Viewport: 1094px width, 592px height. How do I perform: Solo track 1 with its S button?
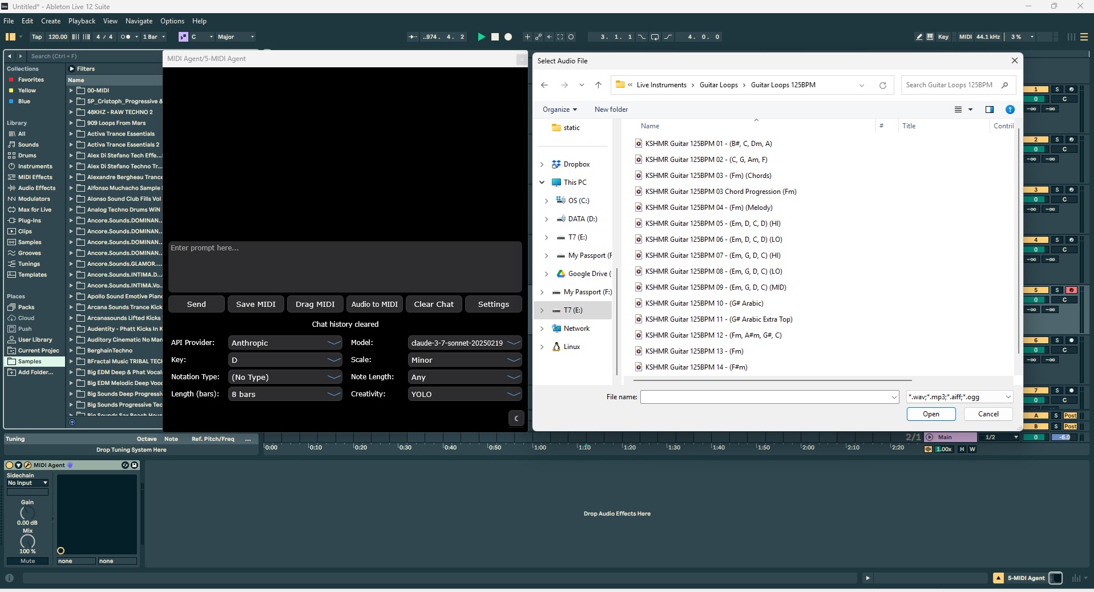(x=1057, y=90)
